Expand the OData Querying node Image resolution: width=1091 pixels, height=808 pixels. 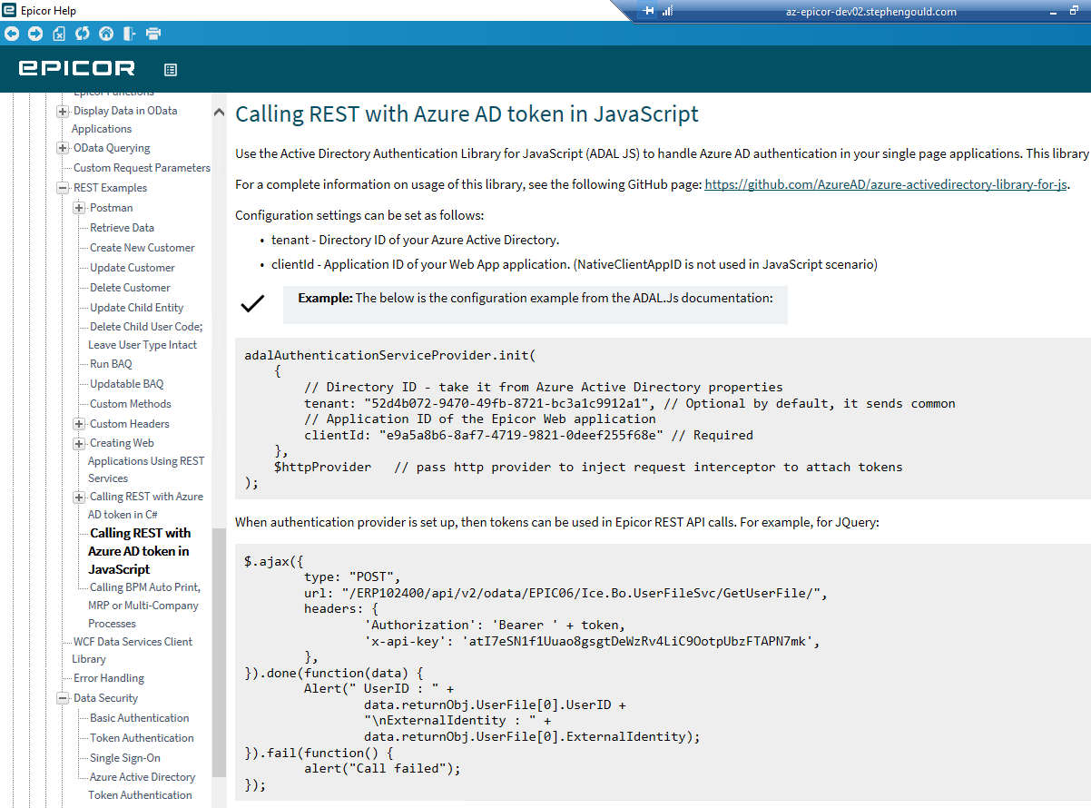[63, 148]
